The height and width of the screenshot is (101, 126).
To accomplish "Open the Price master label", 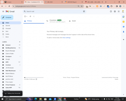I will coord(11,82).
